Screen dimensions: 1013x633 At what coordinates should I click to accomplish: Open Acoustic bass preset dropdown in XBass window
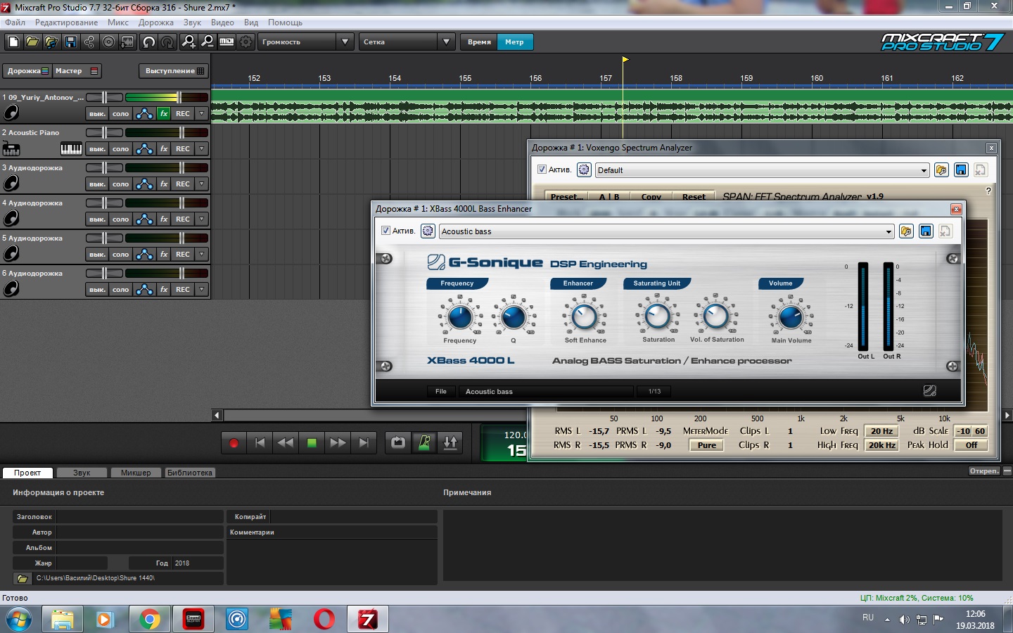click(888, 231)
